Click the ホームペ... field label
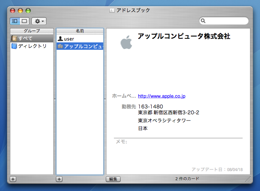Viewport: 260px width, 191px height. point(124,96)
